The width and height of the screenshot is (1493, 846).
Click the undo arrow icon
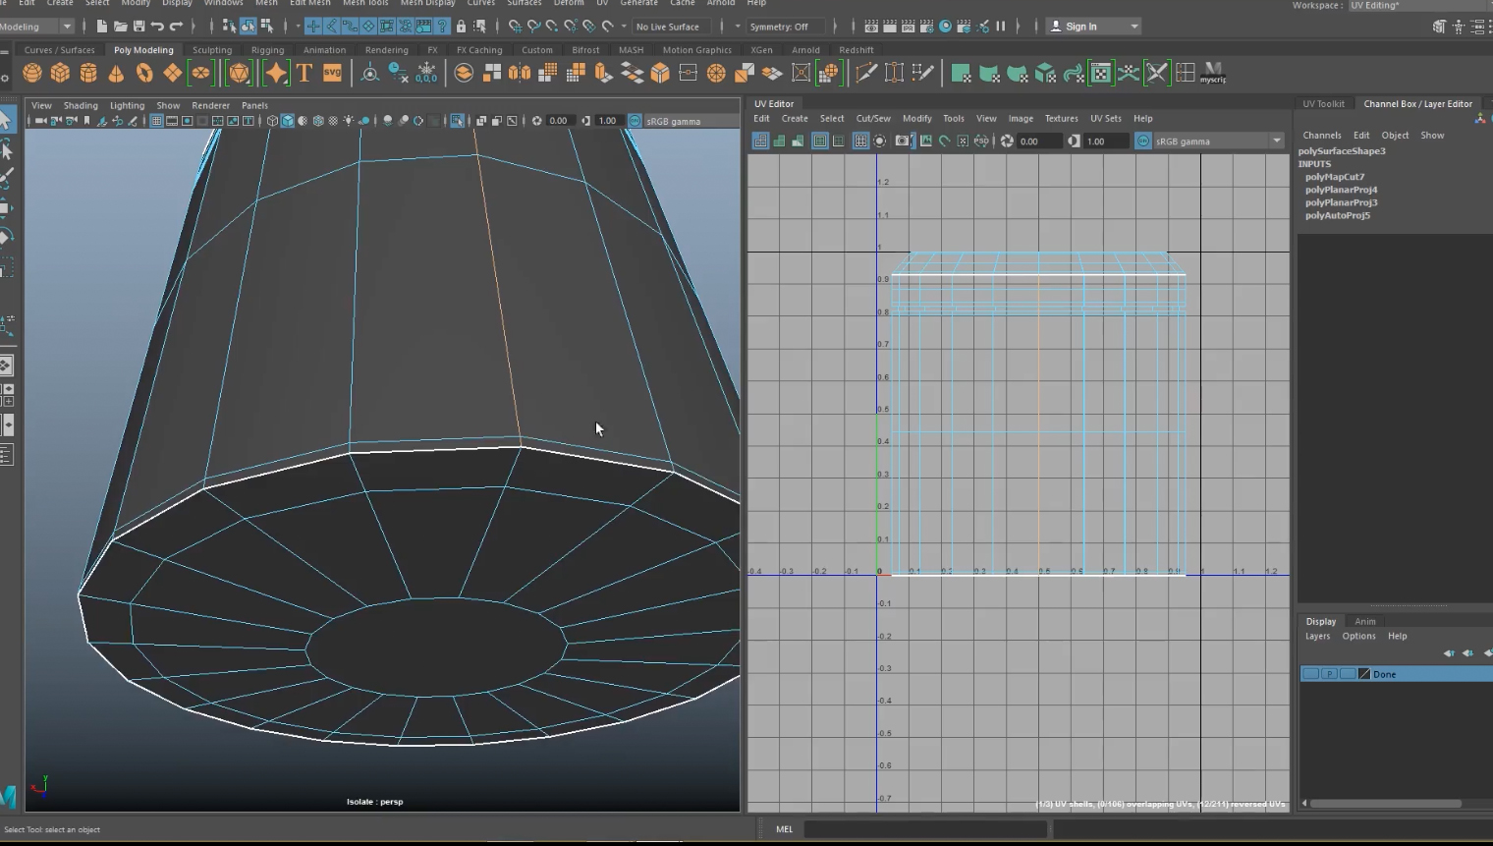pyautogui.click(x=157, y=27)
